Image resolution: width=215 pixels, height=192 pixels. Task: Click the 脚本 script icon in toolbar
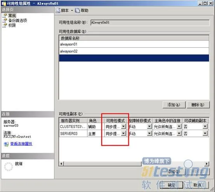58,10
